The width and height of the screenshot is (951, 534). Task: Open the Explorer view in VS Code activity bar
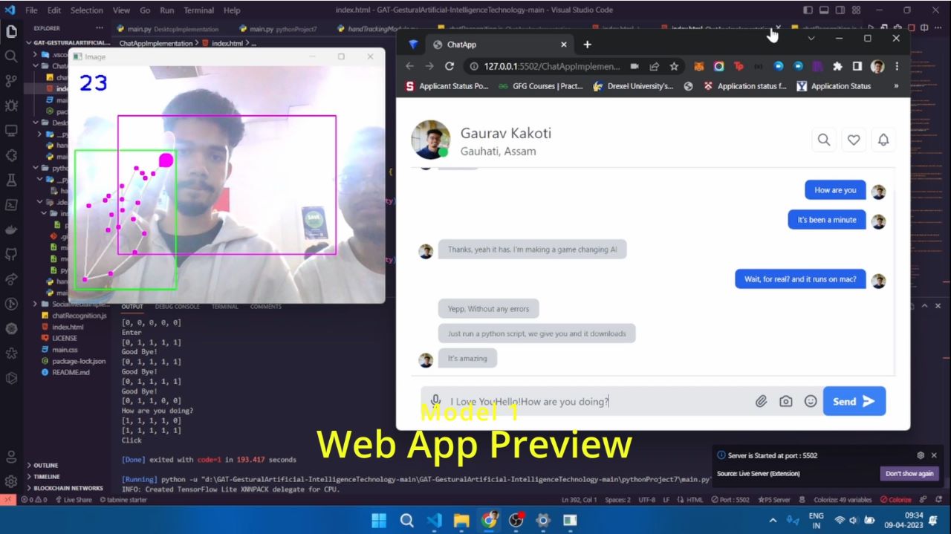[x=11, y=31]
